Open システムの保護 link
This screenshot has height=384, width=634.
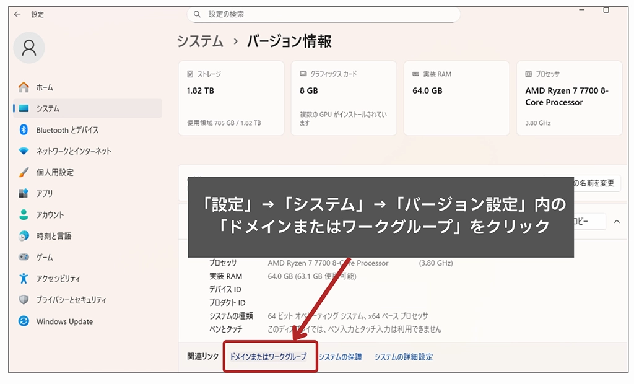tap(340, 357)
